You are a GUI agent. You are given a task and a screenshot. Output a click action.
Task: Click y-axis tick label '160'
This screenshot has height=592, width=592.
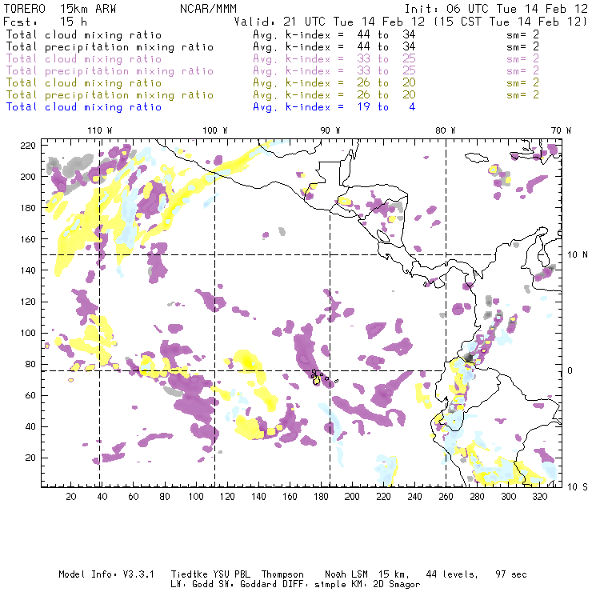pyautogui.click(x=28, y=239)
